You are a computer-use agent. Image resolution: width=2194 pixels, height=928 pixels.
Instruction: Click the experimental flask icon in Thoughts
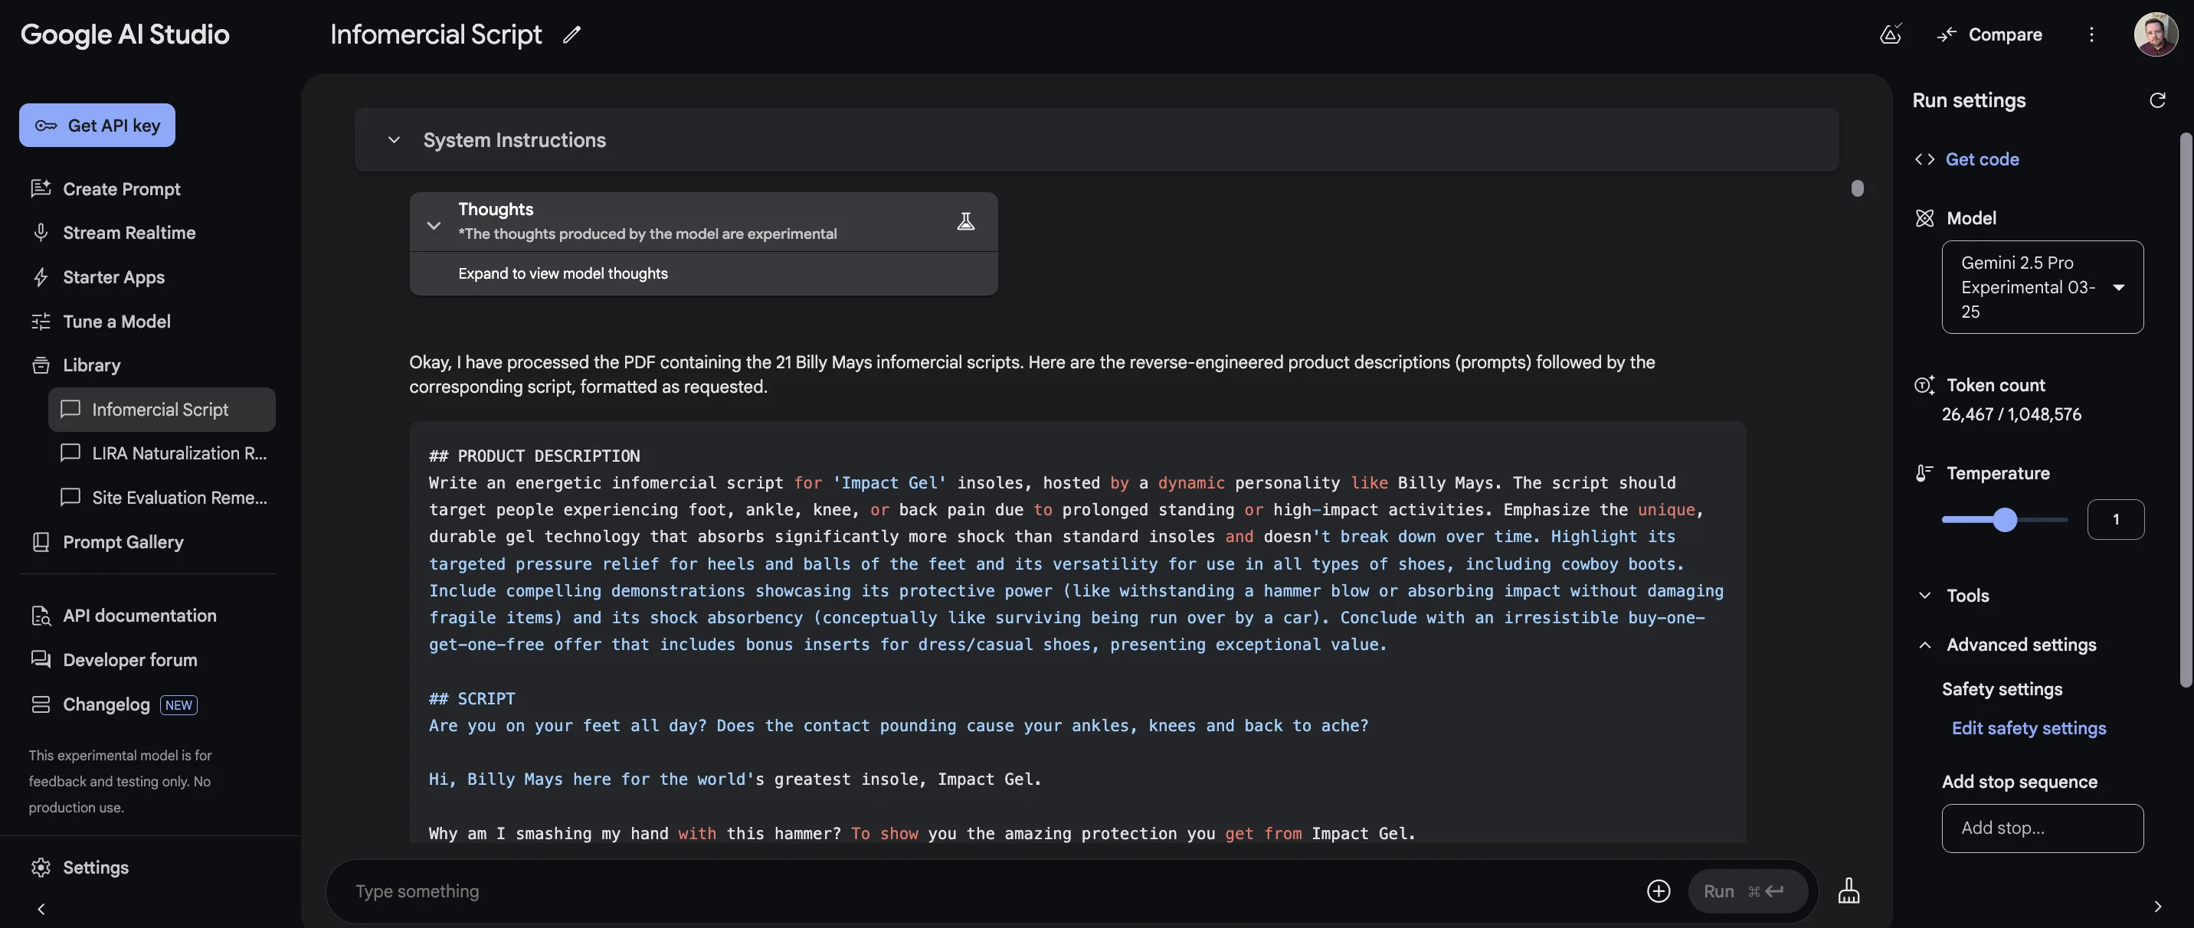tap(965, 221)
